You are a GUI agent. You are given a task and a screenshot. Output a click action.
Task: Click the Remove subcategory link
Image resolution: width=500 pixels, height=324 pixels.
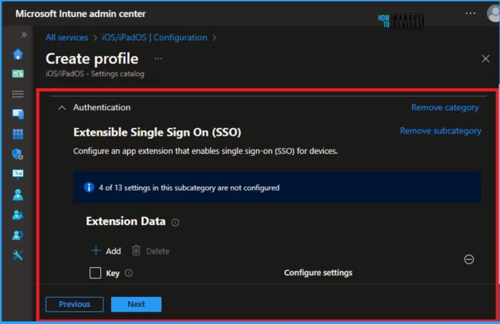pyautogui.click(x=440, y=131)
